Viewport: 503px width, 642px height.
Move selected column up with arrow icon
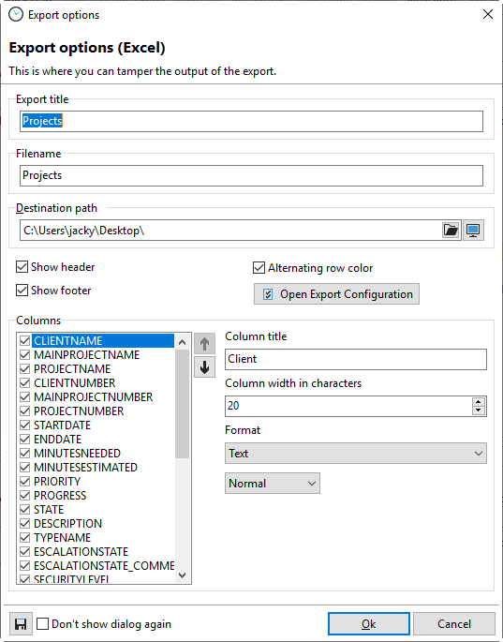pyautogui.click(x=204, y=344)
